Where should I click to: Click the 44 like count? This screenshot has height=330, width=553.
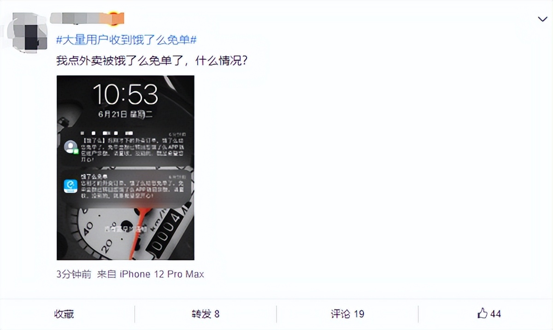495,314
